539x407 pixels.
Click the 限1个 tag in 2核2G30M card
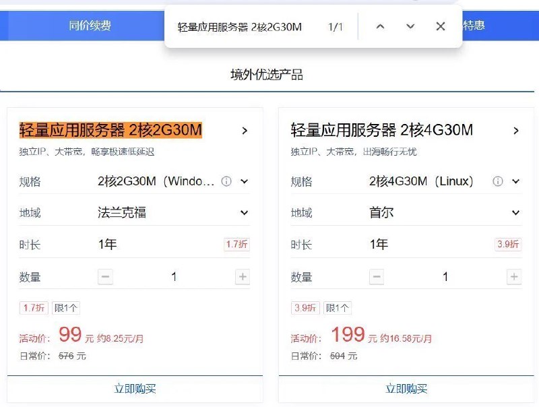tap(65, 308)
